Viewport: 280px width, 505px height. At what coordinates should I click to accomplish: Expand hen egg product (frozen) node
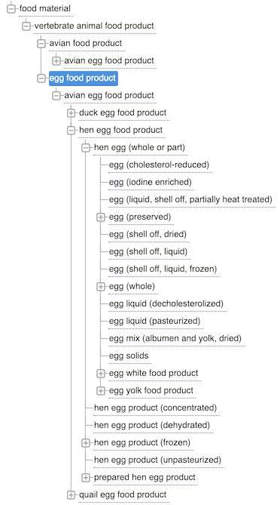[86, 443]
